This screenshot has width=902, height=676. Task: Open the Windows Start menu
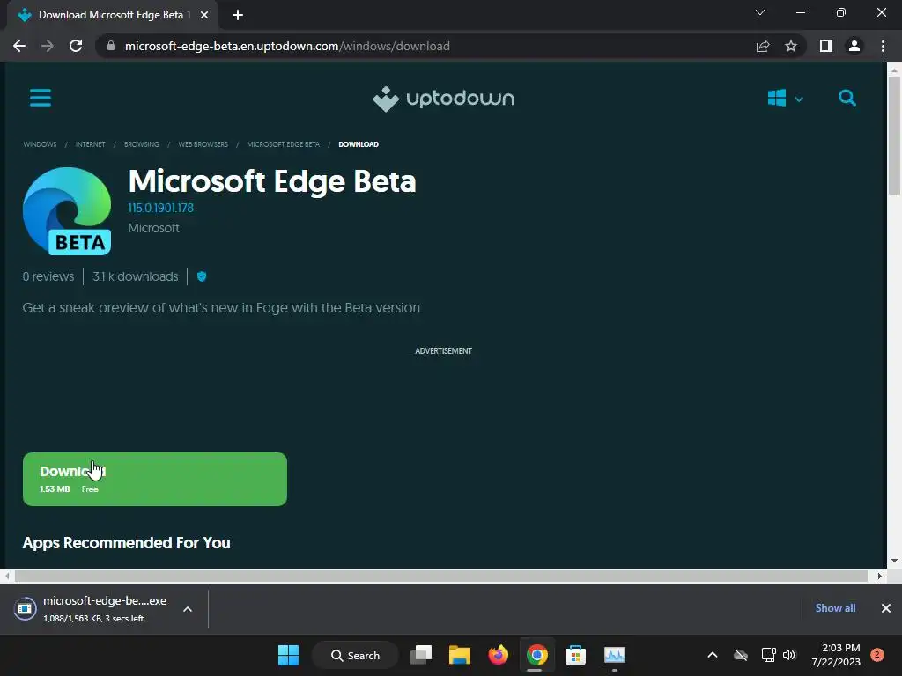[x=288, y=655]
